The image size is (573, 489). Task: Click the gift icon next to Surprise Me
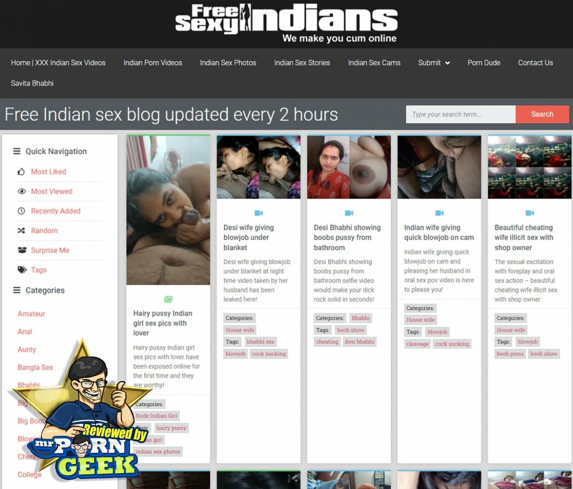pyautogui.click(x=22, y=250)
